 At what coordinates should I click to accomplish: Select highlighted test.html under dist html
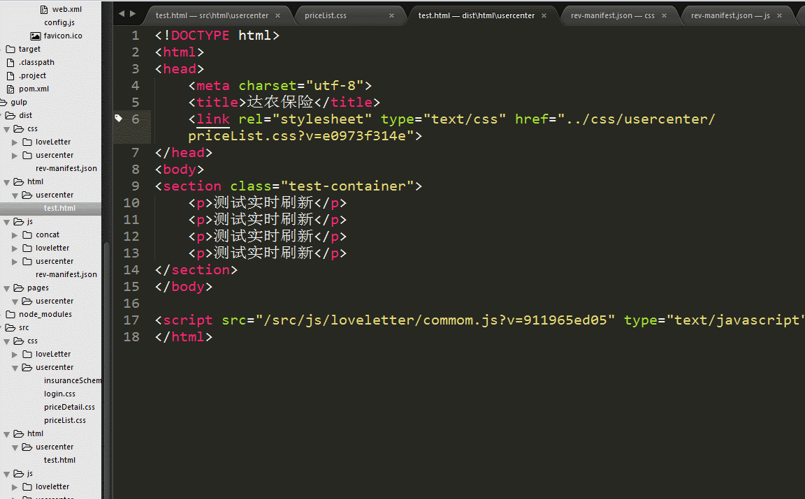tap(59, 208)
